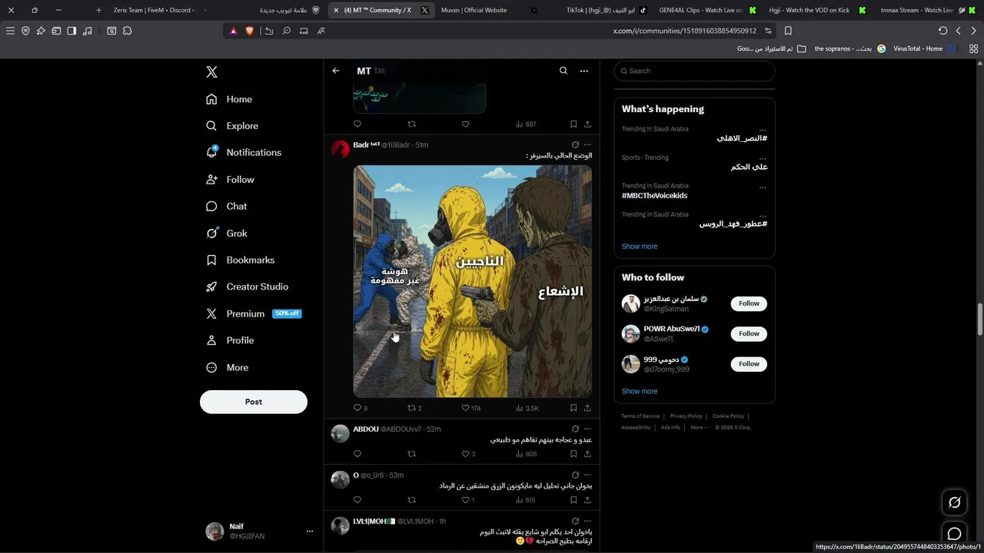Bookmark the post by O @o_ür6
This screenshot has width=984, height=553.
click(573, 500)
